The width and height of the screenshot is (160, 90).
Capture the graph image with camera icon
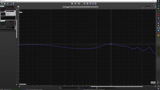[x=18, y=7]
